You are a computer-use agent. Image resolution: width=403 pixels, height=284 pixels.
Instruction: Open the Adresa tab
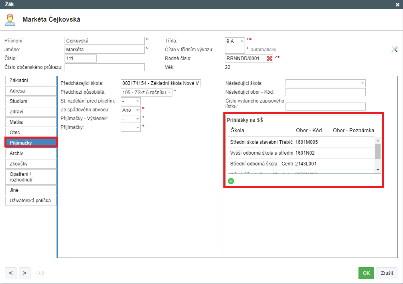coord(30,91)
